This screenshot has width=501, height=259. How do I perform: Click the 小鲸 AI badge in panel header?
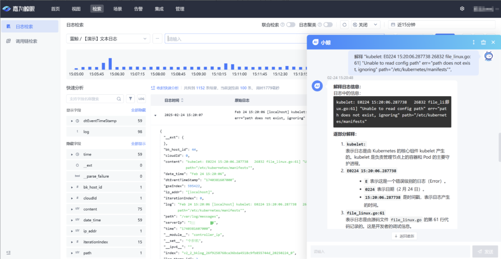pyautogui.click(x=315, y=42)
